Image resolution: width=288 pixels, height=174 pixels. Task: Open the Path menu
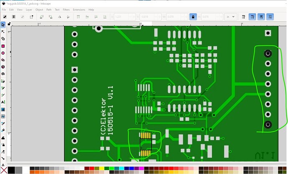49,9
